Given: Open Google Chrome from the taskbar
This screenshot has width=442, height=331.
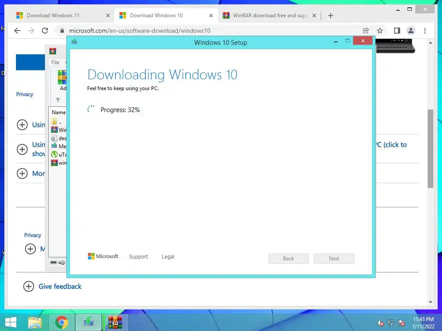Looking at the screenshot, I should (x=62, y=322).
